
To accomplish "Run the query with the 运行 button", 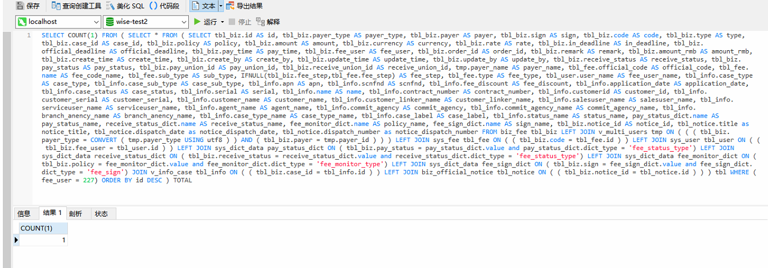I will coord(205,22).
